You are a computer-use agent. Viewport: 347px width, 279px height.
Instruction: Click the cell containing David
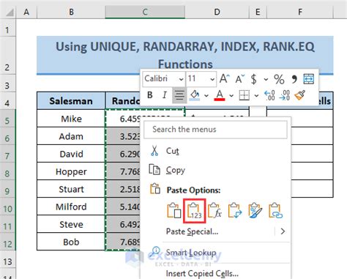click(71, 154)
